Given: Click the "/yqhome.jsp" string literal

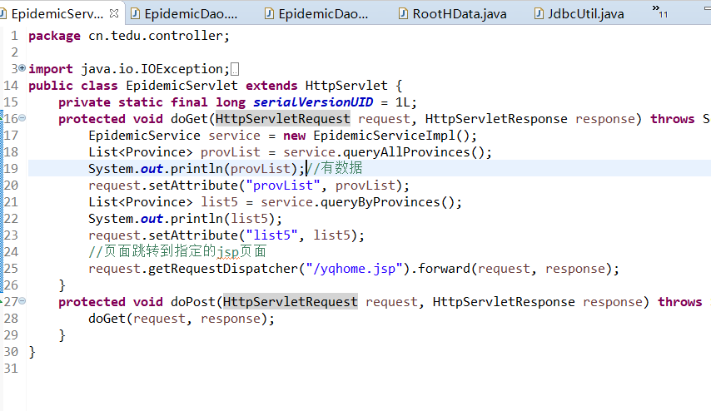Looking at the screenshot, I should click(354, 269).
